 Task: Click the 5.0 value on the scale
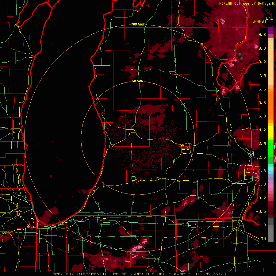262,116
